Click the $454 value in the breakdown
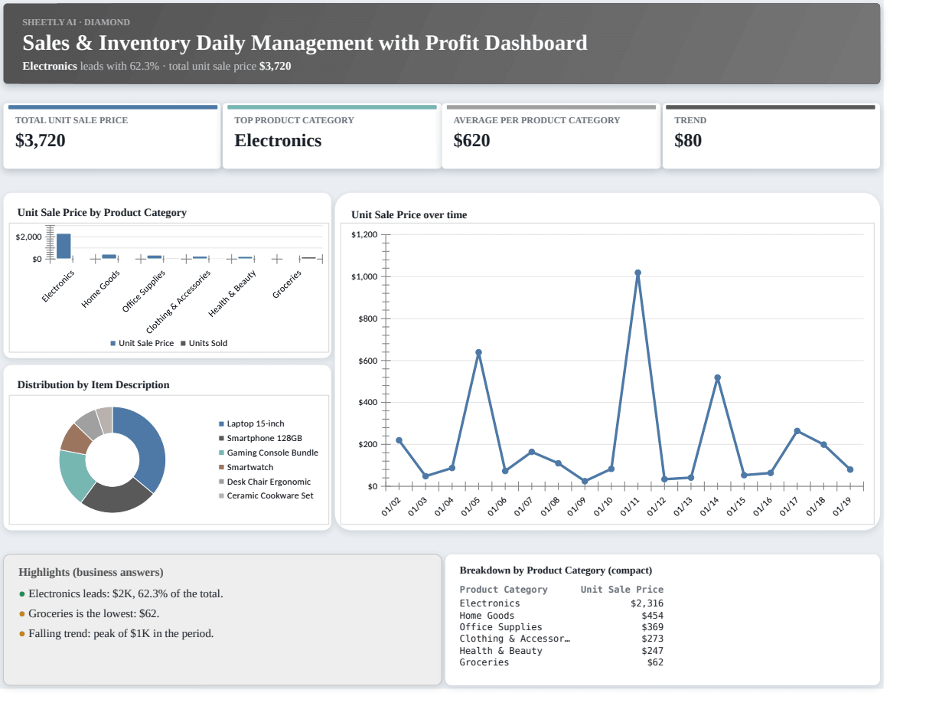The height and width of the screenshot is (706, 939). [x=653, y=616]
